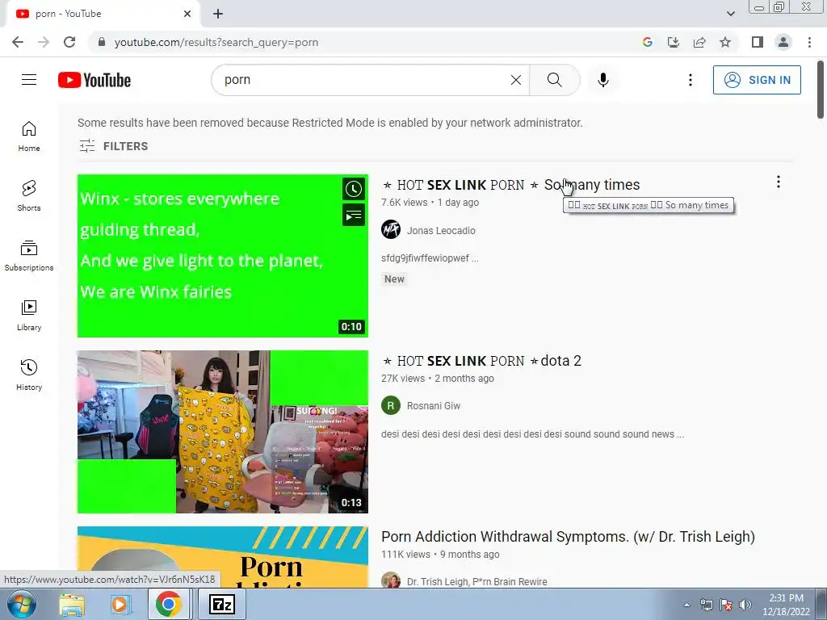Click the green Winx fairies thumbnail

[223, 256]
